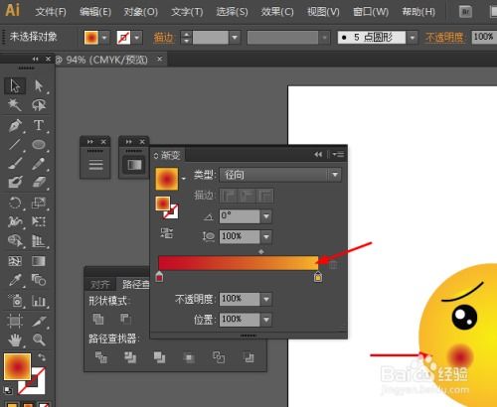Select the Eraser tool
This screenshot has width=497, height=407.
click(39, 182)
